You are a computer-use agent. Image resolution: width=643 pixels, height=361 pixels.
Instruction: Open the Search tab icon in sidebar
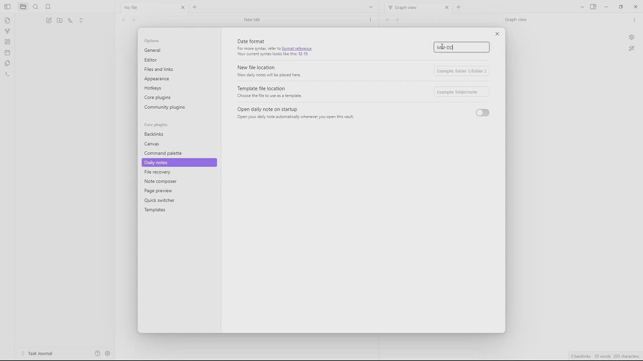36,7
